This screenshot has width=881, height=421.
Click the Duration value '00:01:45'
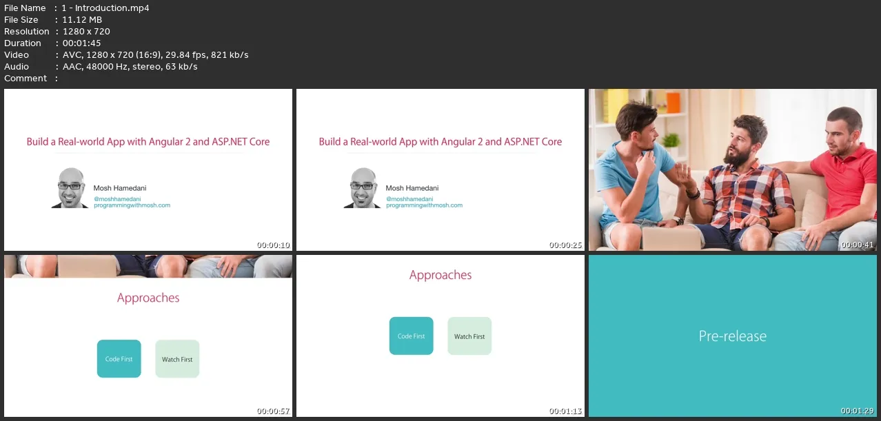(x=81, y=43)
